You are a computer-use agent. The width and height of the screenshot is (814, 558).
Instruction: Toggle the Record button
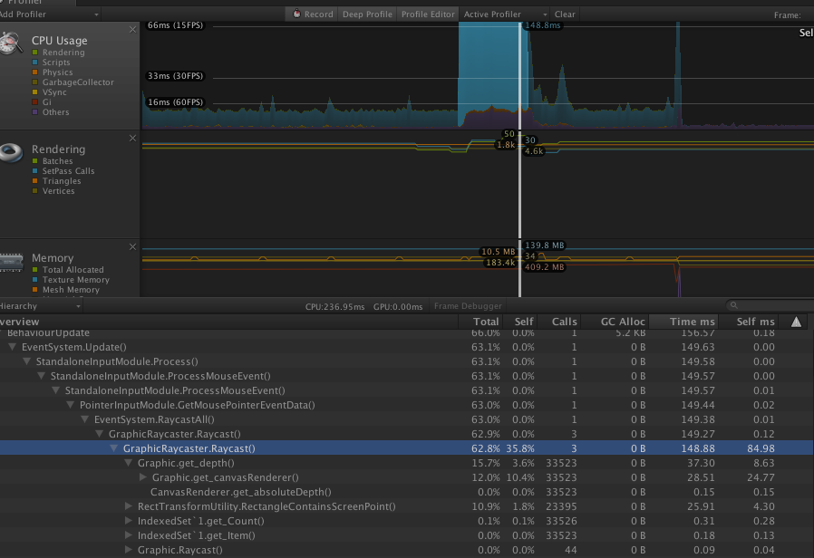tap(312, 14)
